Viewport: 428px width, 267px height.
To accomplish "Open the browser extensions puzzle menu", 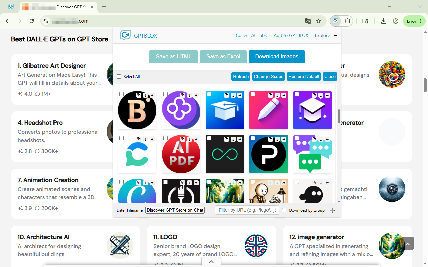I will coord(348,21).
